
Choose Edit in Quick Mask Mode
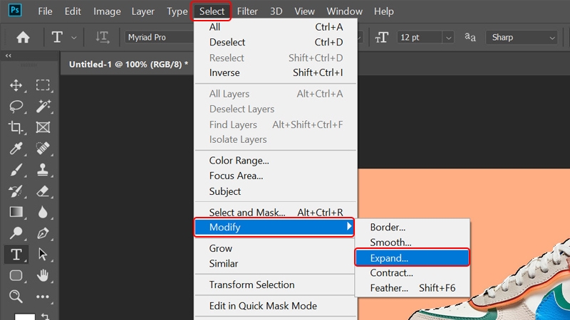275,306
